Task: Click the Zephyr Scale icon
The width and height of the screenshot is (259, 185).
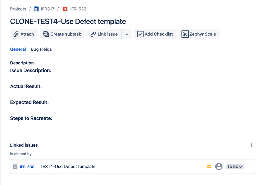Action: pyautogui.click(x=185, y=34)
